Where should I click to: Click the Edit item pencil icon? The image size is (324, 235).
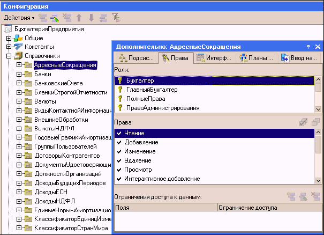(x=55, y=18)
